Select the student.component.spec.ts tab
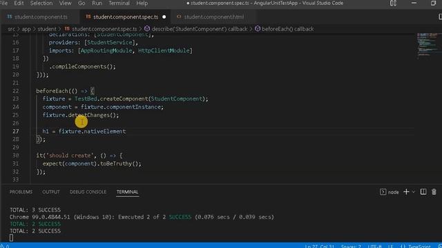 (126, 17)
